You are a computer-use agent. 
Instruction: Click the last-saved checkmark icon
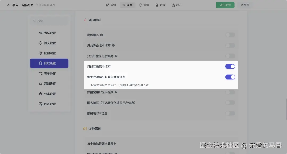coord(37,5)
